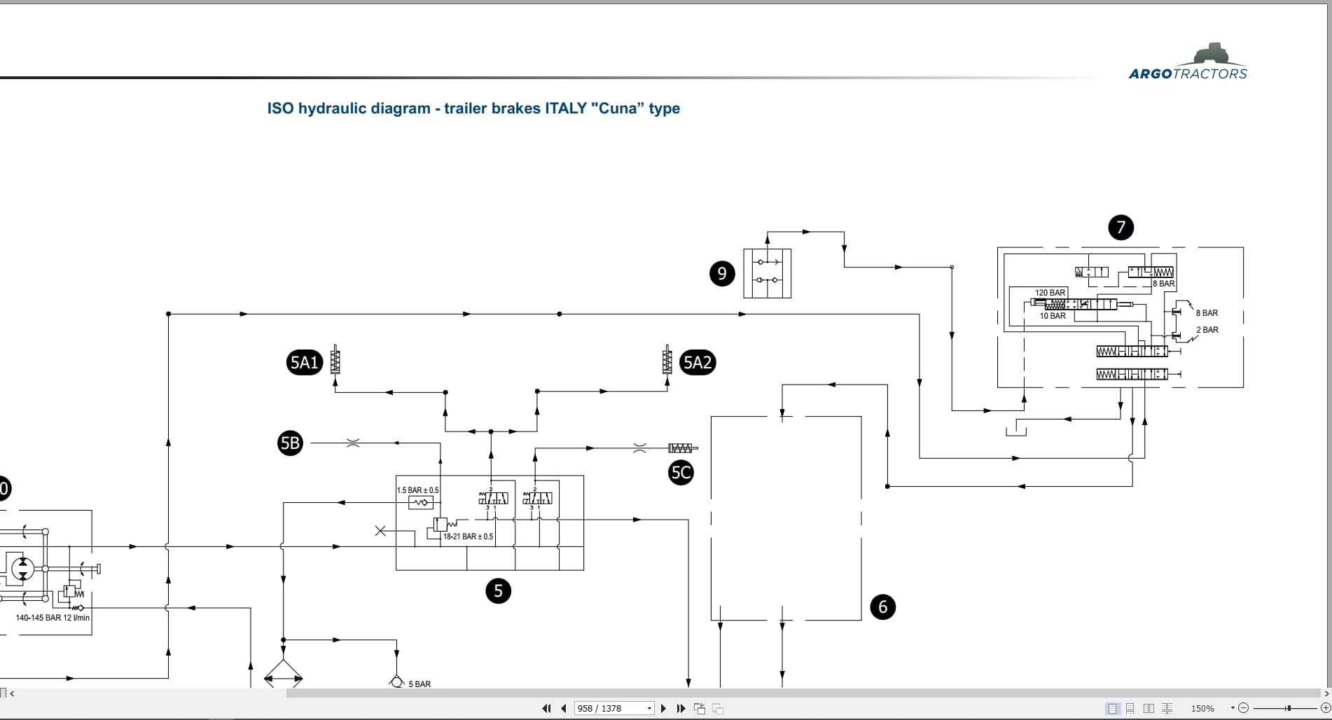
Task: Click the 150% zoom value
Action: [x=1202, y=709]
